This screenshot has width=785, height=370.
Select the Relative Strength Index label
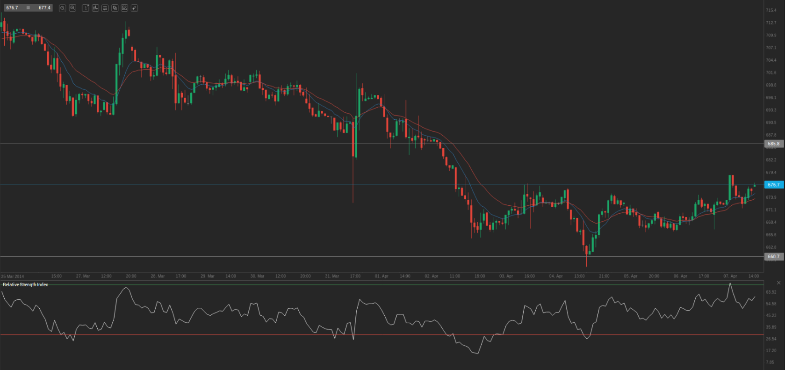coord(25,284)
